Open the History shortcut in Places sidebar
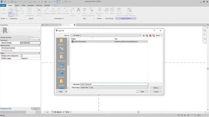This screenshot has width=209, height=117. (61, 50)
